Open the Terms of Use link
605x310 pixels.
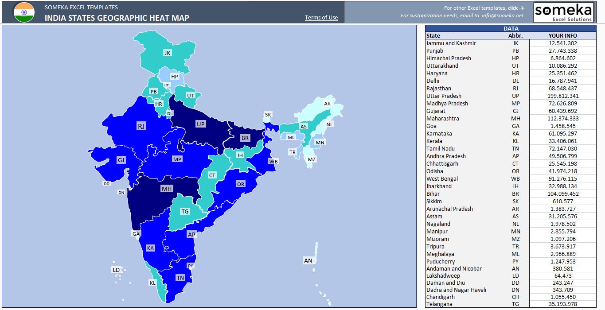321,17
